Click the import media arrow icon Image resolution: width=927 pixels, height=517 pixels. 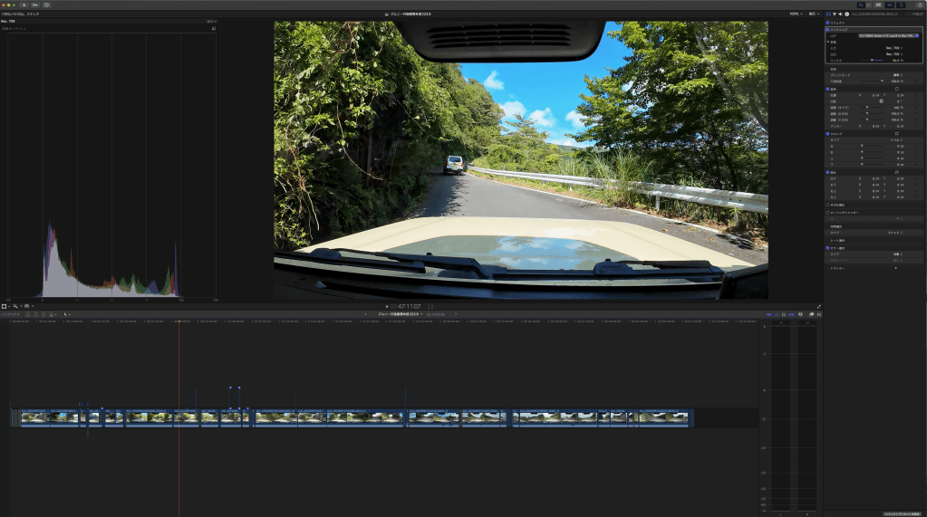tap(23, 5)
